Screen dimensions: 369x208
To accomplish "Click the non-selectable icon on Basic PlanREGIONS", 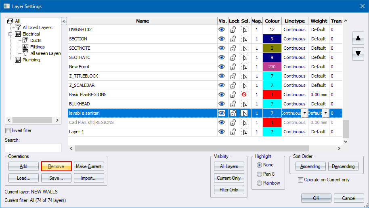I will click(x=244, y=95).
